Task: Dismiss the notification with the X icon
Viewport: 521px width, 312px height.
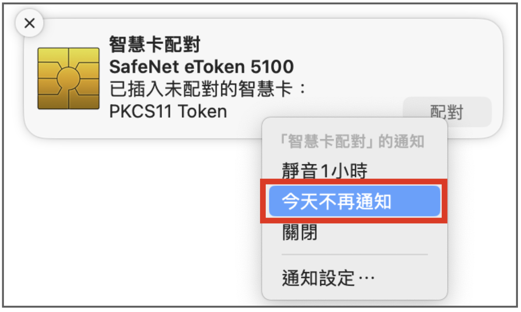Action: [29, 23]
